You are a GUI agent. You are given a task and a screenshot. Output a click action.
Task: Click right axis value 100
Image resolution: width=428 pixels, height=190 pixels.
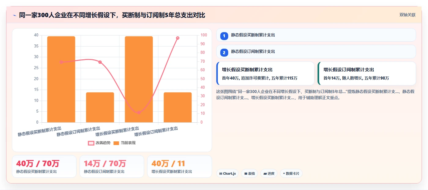pos(204,35)
